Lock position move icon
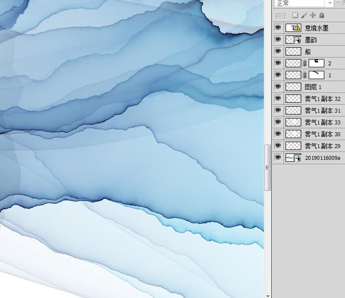The image size is (345, 298). coord(312,15)
